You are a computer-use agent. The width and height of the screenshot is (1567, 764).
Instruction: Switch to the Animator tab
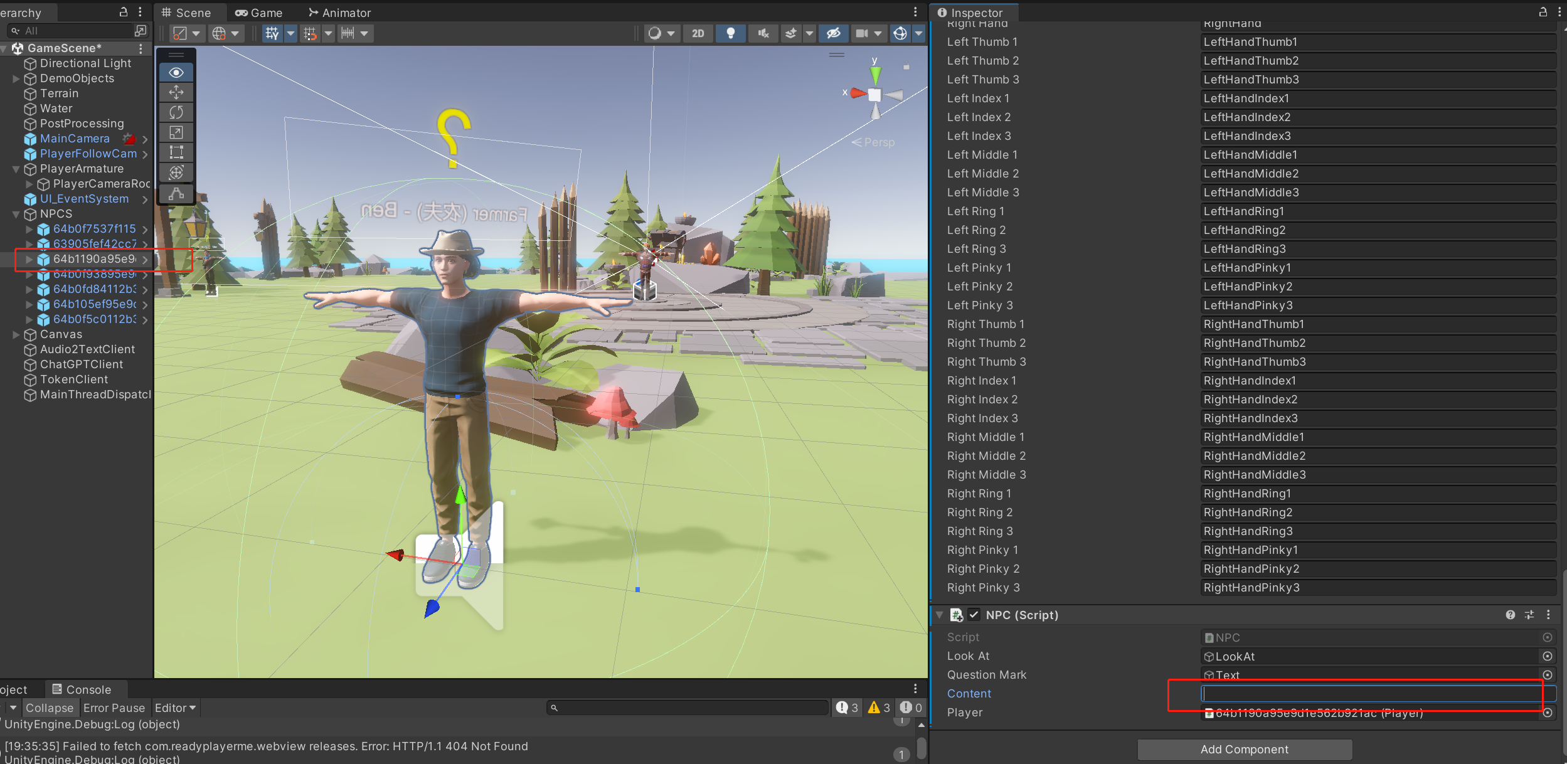340,12
